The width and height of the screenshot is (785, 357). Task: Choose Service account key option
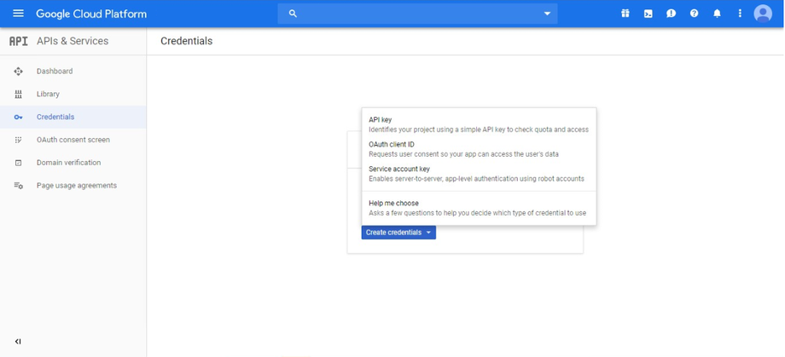point(480,174)
